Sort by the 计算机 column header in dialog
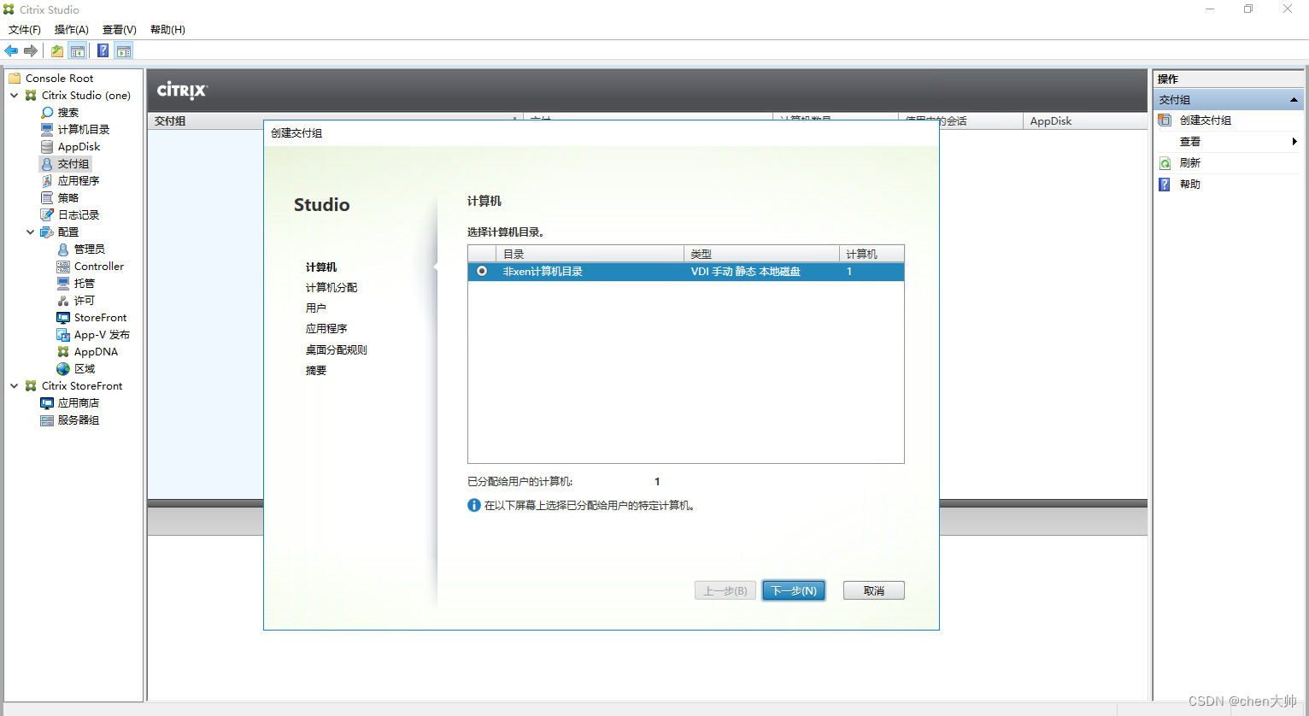1309x716 pixels. tap(872, 254)
